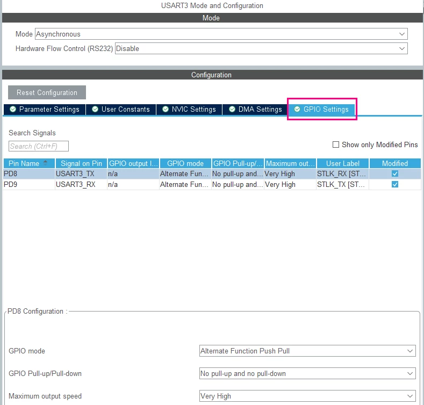This screenshot has height=405, width=424.
Task: Click the sort arrow icon on Pin Name
Action: pyautogui.click(x=46, y=163)
